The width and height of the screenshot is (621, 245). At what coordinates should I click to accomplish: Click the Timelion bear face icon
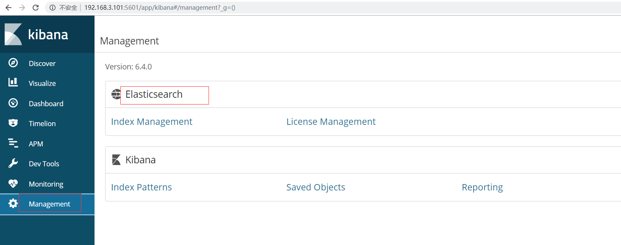click(13, 123)
